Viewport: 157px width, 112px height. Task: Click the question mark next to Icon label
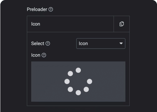(44, 55)
